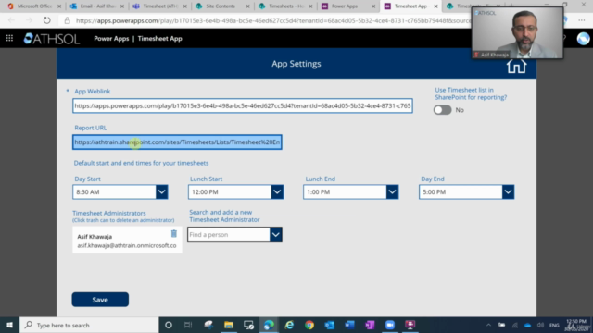The image size is (593, 333).
Task: Launch Google Chrome from taskbar
Action: (x=309, y=325)
